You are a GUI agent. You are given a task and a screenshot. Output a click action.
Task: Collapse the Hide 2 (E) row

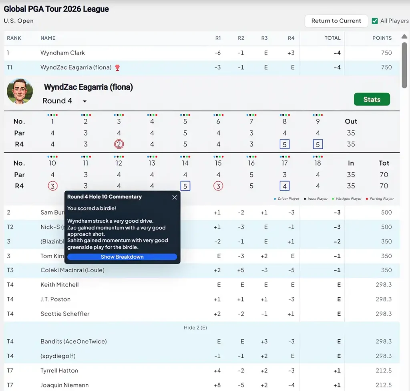[x=195, y=328]
